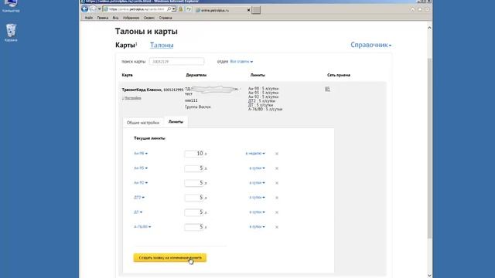The width and height of the screenshot is (495, 278).
Task: Click the scrollbar up arrow
Action: pyautogui.click(x=429, y=28)
